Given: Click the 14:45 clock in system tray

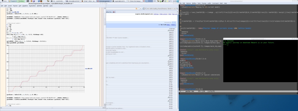Looking at the screenshot, I should coord(174,1).
